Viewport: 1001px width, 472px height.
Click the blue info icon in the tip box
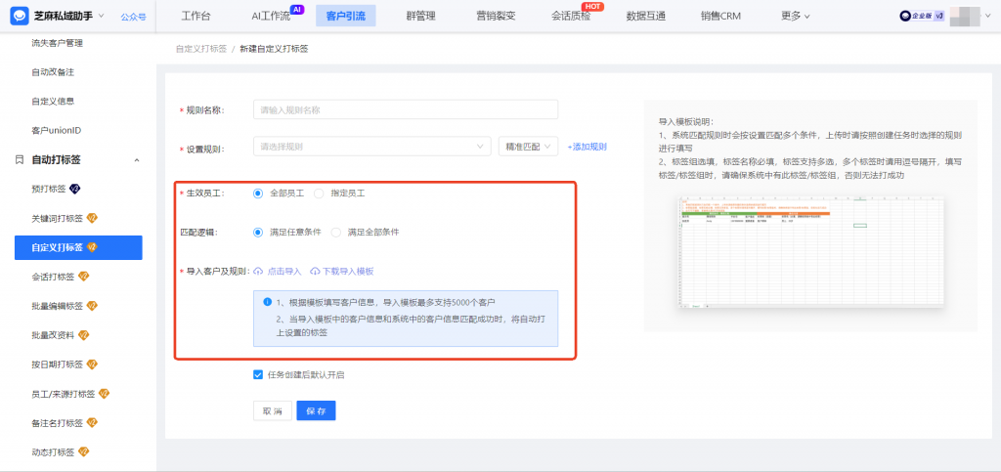point(268,302)
